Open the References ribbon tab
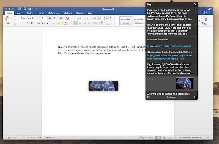 click(54, 13)
